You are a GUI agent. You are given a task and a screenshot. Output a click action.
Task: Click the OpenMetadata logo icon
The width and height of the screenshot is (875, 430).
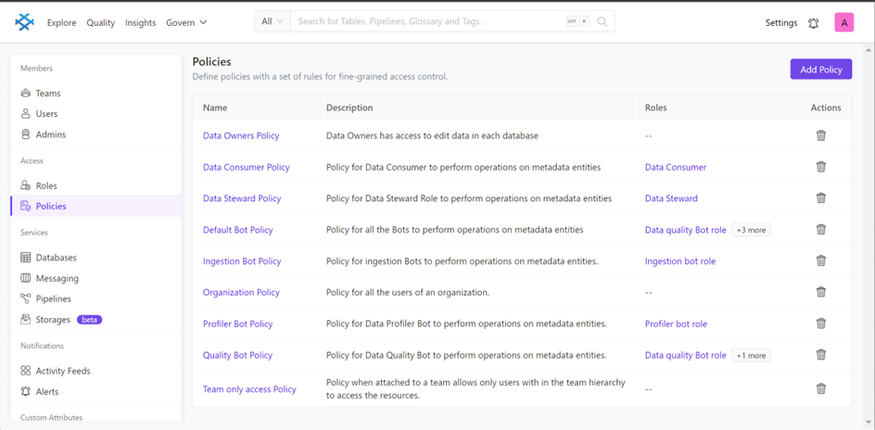tap(25, 22)
